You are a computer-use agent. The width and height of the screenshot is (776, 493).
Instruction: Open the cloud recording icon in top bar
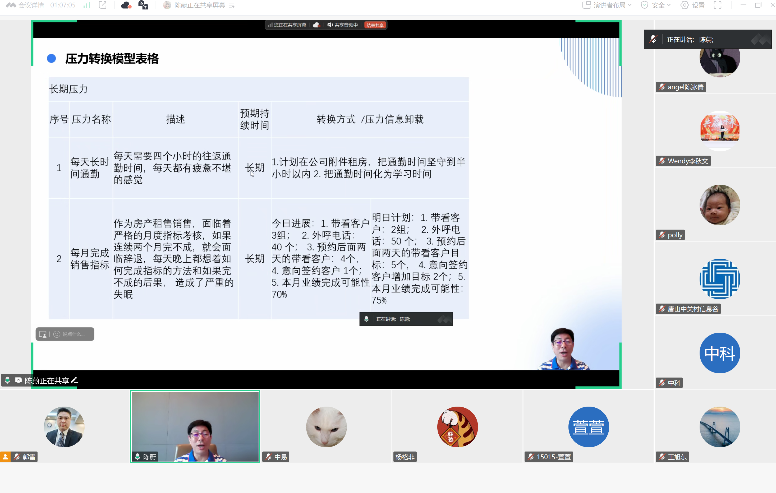coord(126,5)
